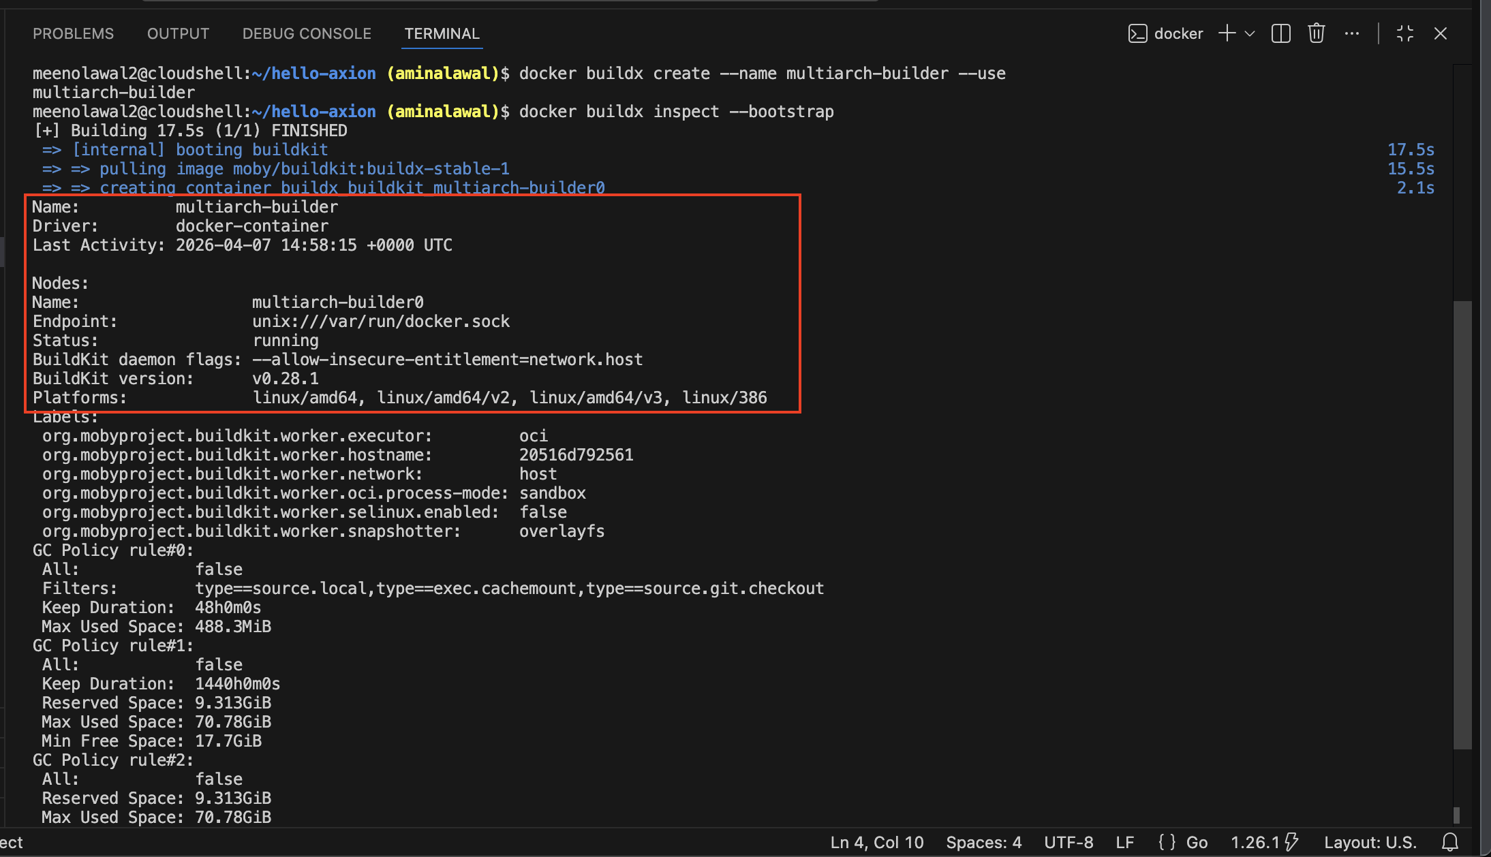Click the 'moby/buildkit:buildx-stable-1' image text
The width and height of the screenshot is (1491, 857).
371,169
